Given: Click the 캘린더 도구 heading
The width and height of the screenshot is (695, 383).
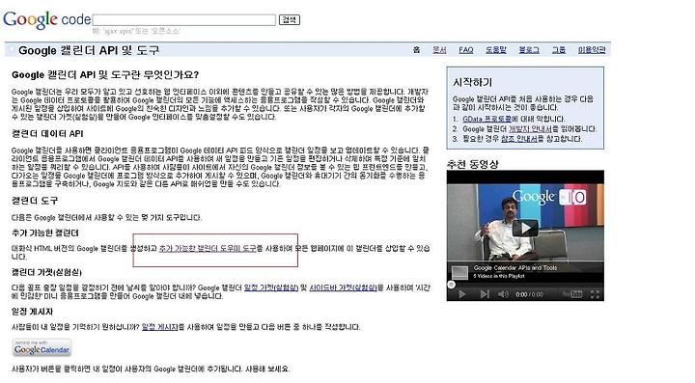Looking at the screenshot, I should (x=35, y=201).
